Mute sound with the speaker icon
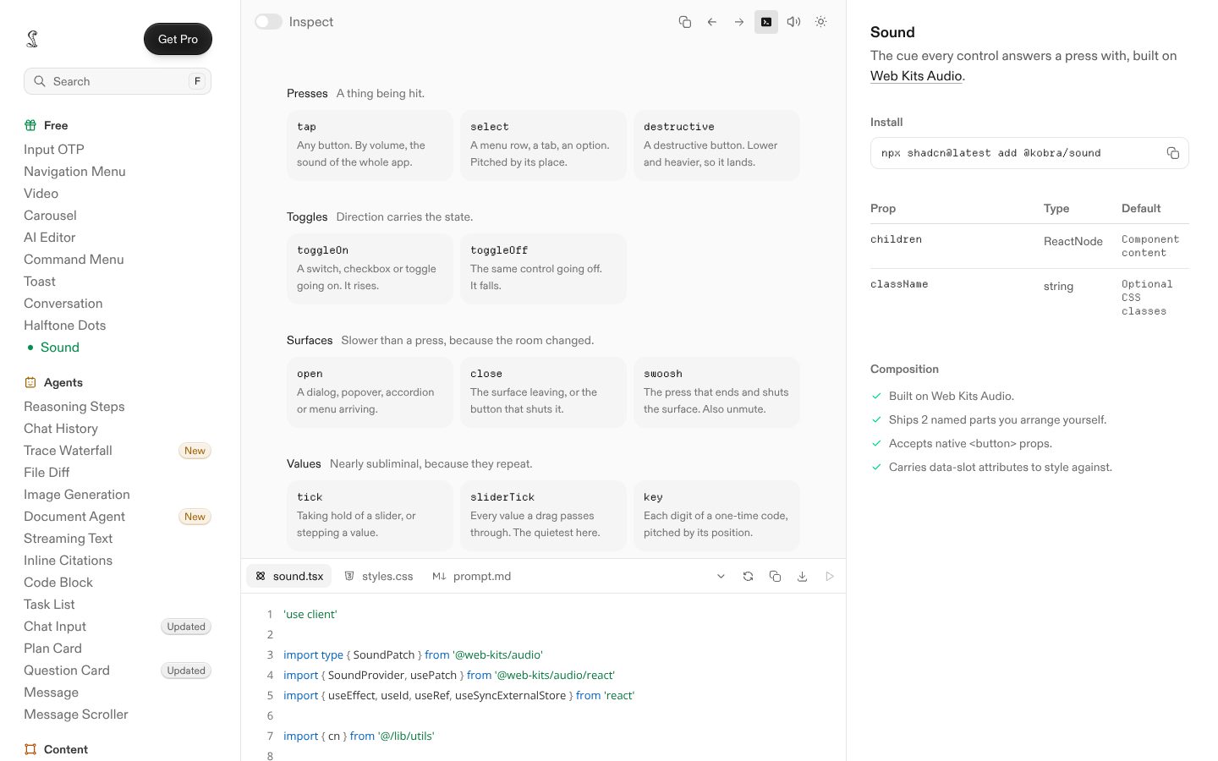This screenshot has height=761, width=1218. point(793,22)
